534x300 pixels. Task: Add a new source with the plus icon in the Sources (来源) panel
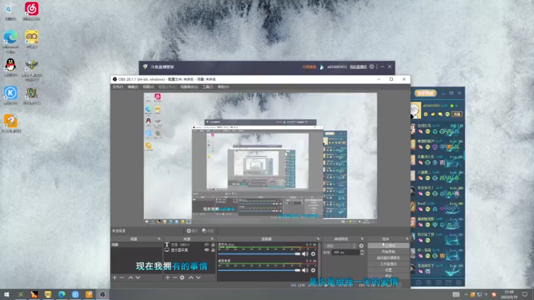point(168,277)
